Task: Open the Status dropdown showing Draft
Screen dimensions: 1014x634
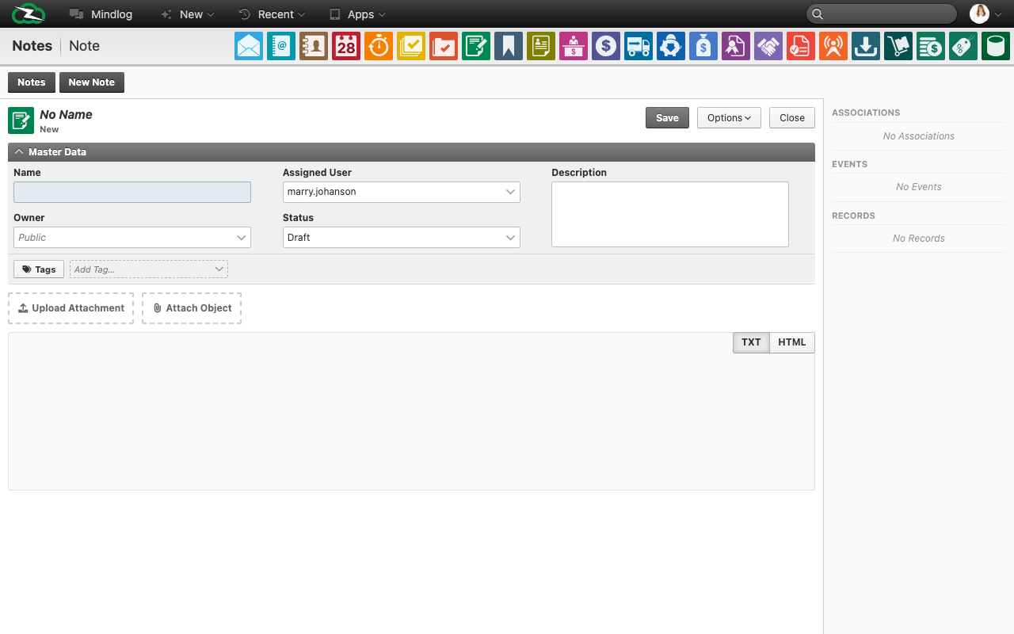Action: click(x=402, y=237)
